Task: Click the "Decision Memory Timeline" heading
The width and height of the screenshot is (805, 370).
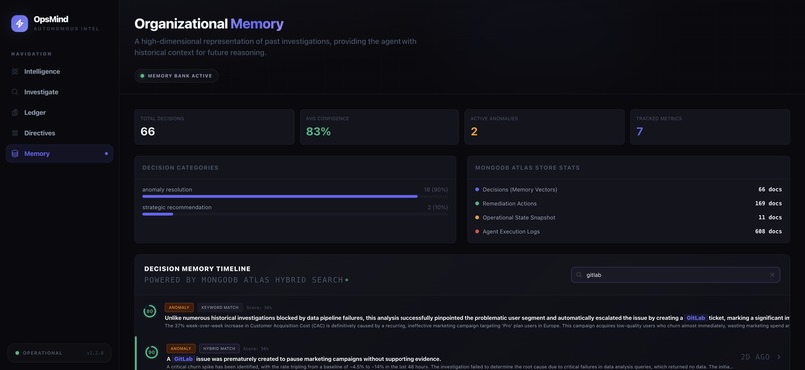Action: tap(197, 269)
